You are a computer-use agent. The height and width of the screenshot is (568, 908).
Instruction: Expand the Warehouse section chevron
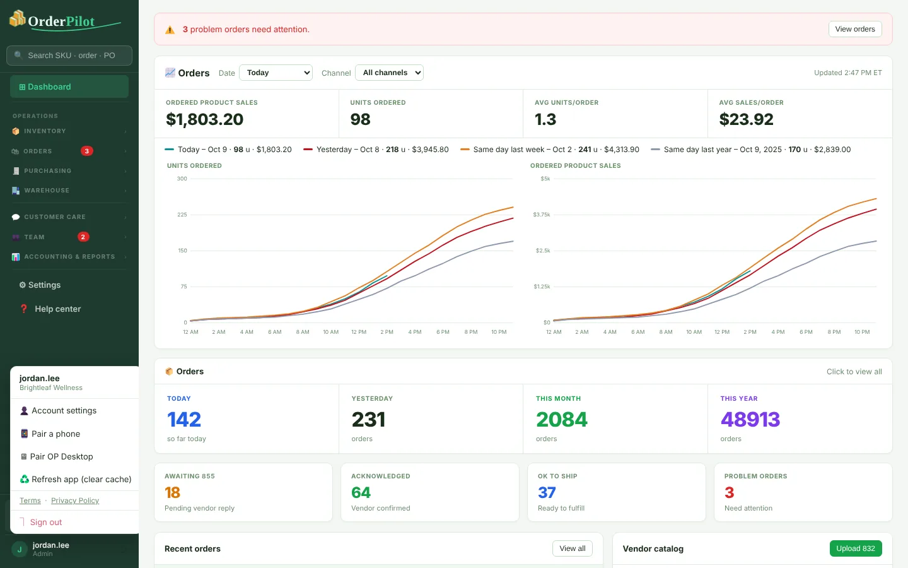pyautogui.click(x=125, y=191)
